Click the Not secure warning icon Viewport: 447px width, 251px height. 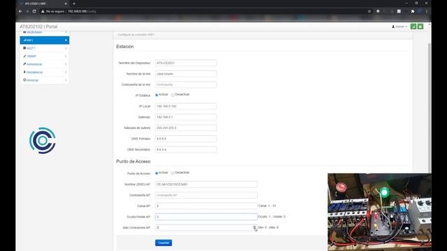pos(43,11)
